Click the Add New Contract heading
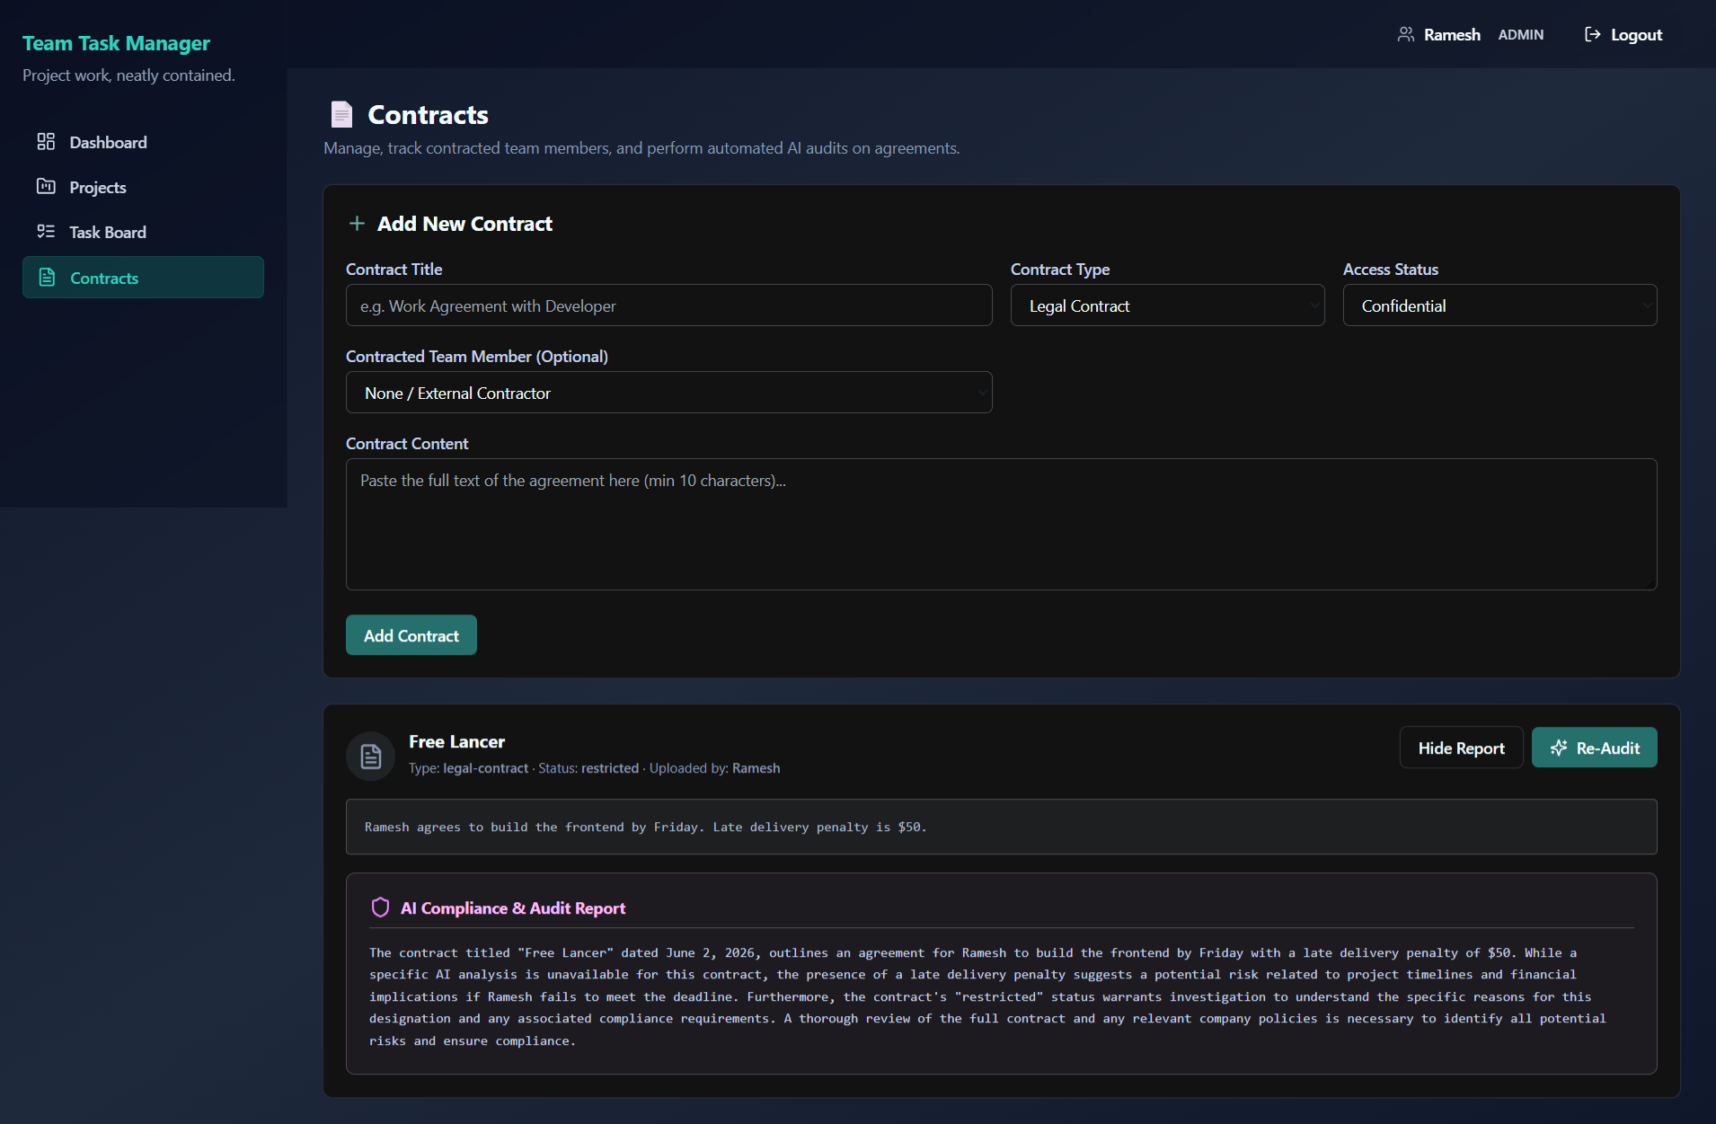Screen dimensions: 1716x1124 (x=464, y=224)
